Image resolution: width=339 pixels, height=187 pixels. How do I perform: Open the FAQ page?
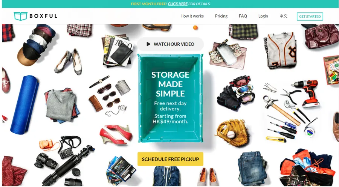click(243, 16)
